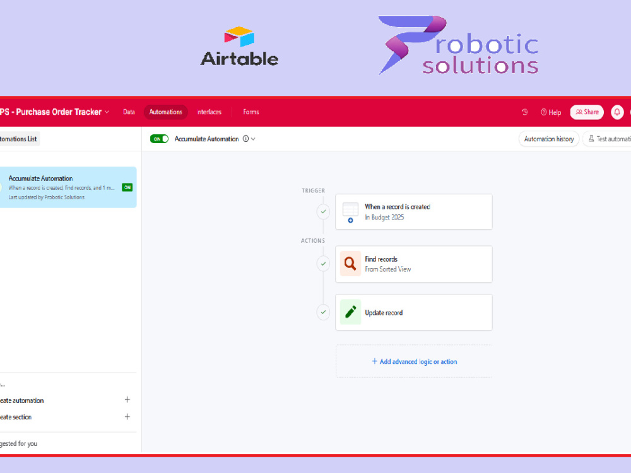Viewport: 631px width, 473px height.
Task: Click the Automations List button
Action: [18, 139]
